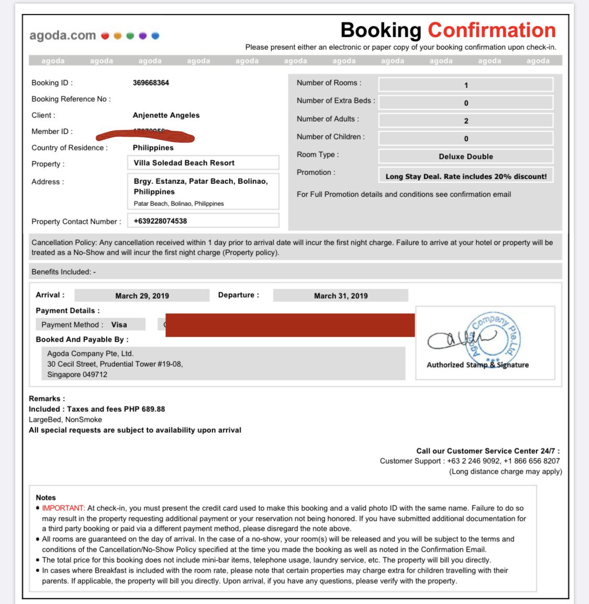Screen dimensions: 589x604
Task: Click the Payment Details label
Action: pos(68,311)
